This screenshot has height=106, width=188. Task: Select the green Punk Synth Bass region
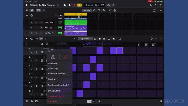pyautogui.click(x=76, y=22)
